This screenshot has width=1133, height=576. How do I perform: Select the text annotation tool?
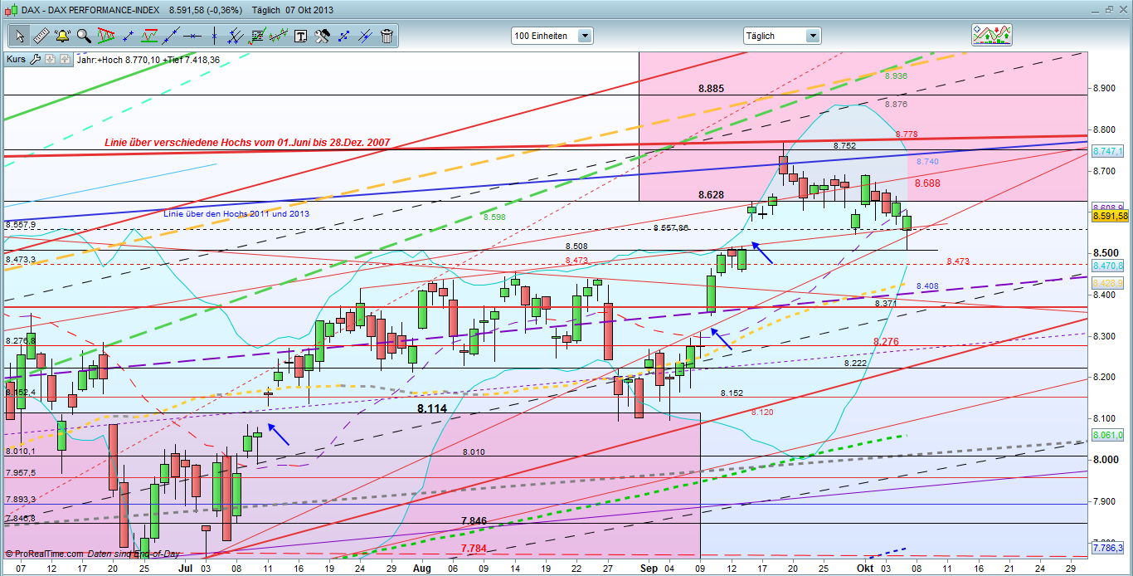300,36
